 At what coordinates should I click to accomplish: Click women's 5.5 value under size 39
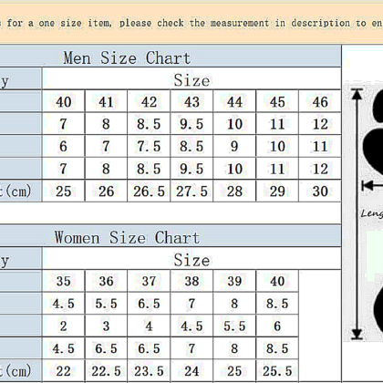(234, 326)
